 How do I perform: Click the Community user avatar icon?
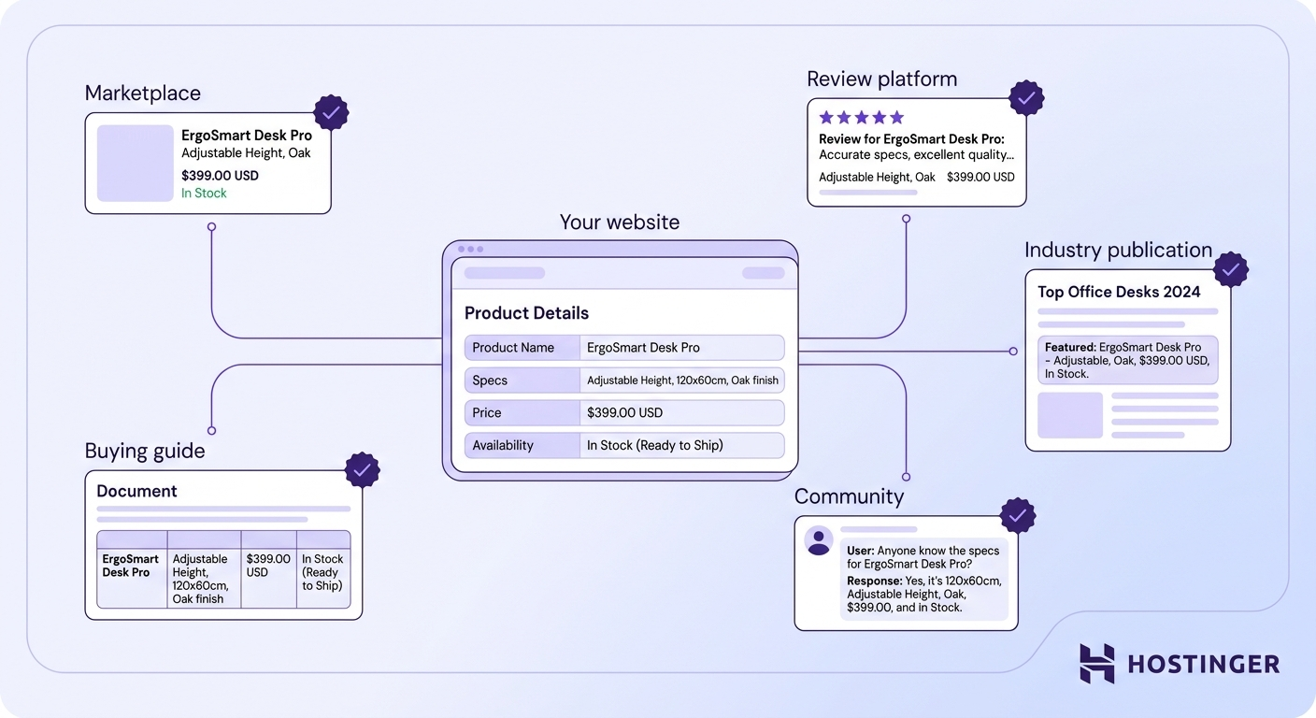pyautogui.click(x=820, y=541)
